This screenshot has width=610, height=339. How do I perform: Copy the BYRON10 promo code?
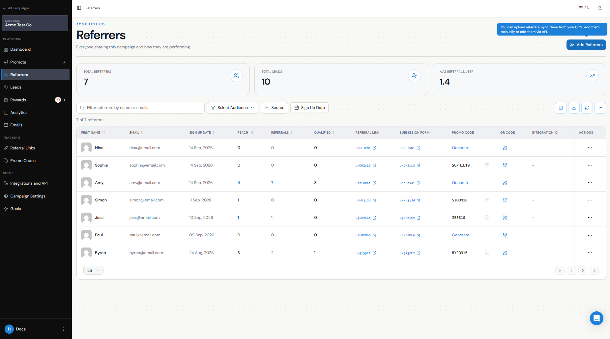(x=487, y=253)
